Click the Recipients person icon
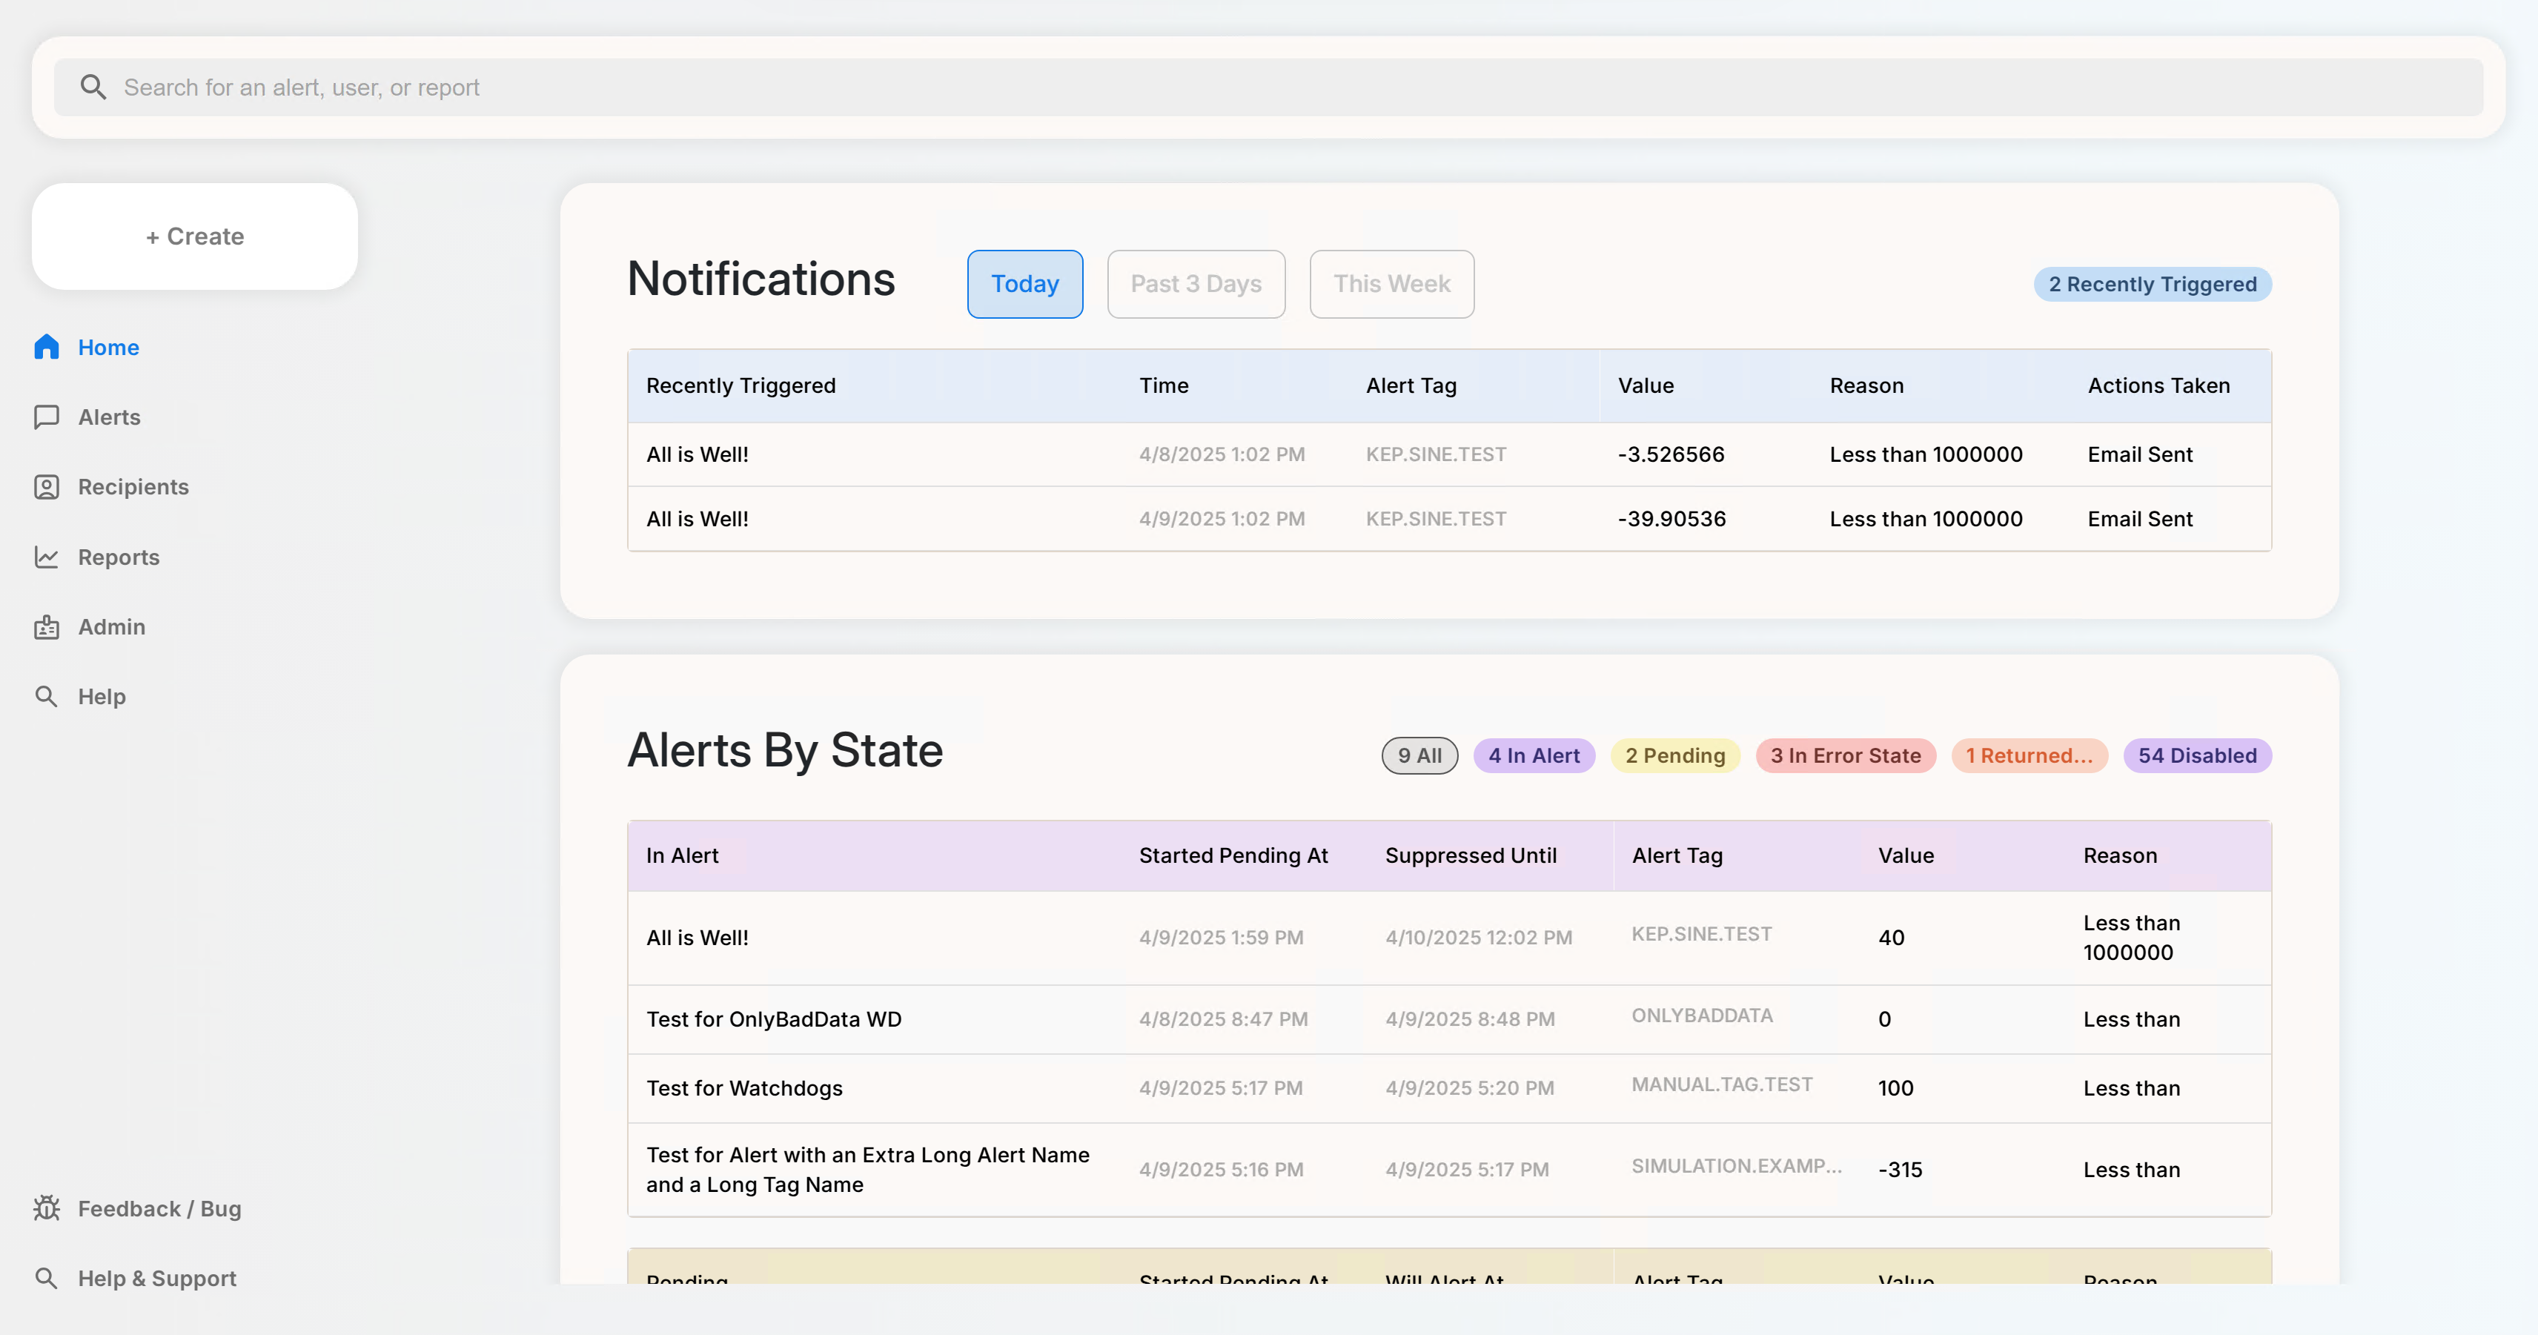 click(46, 487)
